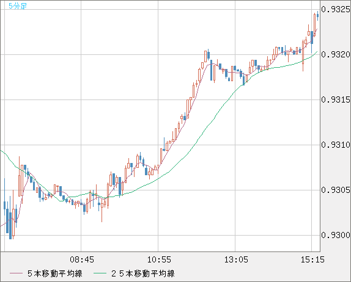Click the green 25-period MA legend line
The width and height of the screenshot is (351, 282).
tap(100, 273)
